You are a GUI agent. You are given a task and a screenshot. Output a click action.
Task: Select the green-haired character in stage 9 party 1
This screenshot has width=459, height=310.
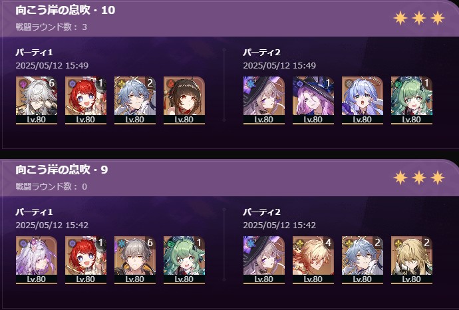tap(184, 260)
